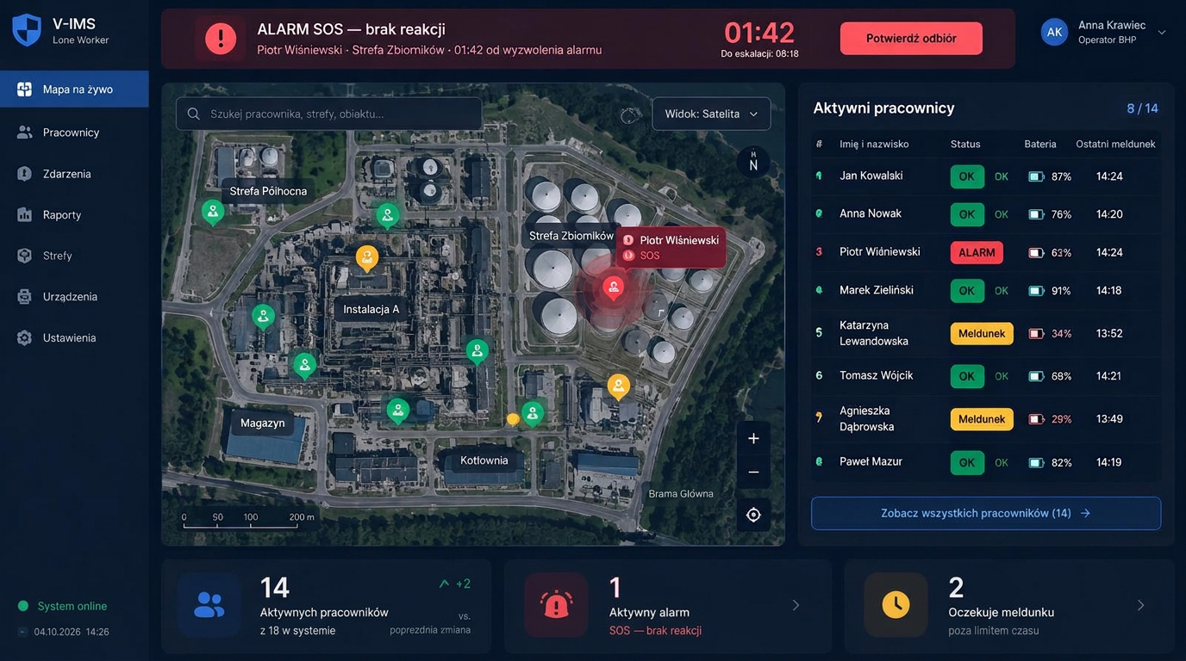Image resolution: width=1186 pixels, height=661 pixels.
Task: Click green worker marker beside Strefa Północna label
Action: click(x=212, y=211)
